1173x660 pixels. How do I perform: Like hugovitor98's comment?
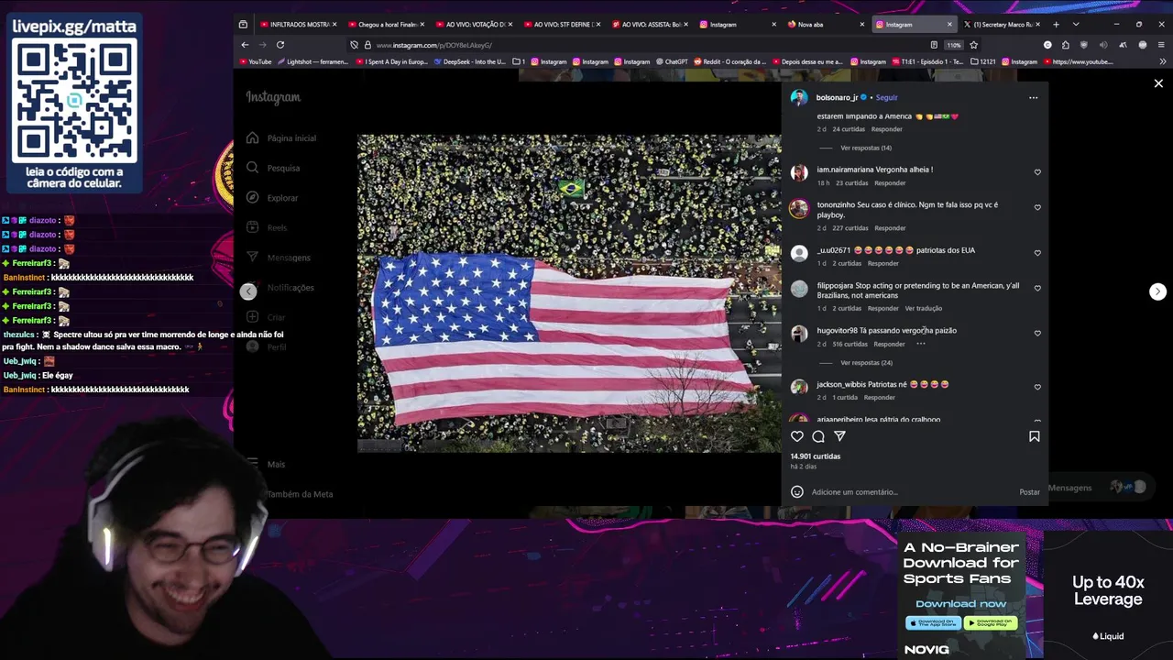click(1037, 334)
